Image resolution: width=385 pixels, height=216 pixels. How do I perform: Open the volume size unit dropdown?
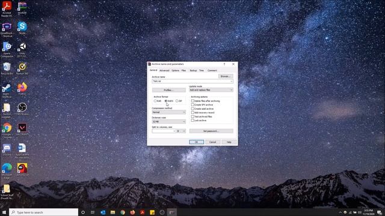[181, 131]
